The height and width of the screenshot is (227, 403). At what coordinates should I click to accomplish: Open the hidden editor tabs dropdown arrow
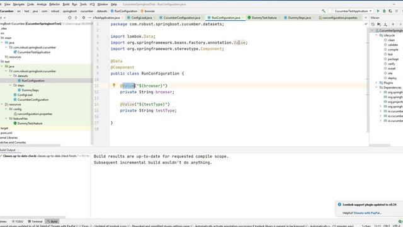coord(366,18)
